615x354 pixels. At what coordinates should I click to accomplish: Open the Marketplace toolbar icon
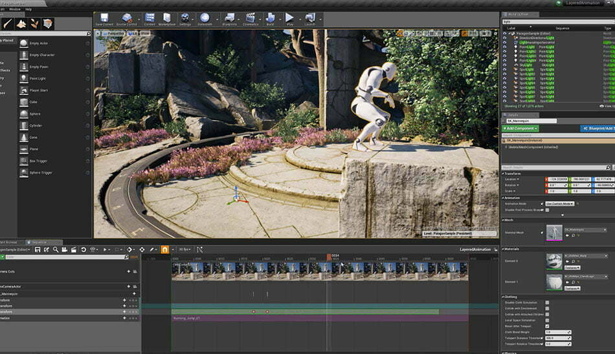pyautogui.click(x=167, y=17)
